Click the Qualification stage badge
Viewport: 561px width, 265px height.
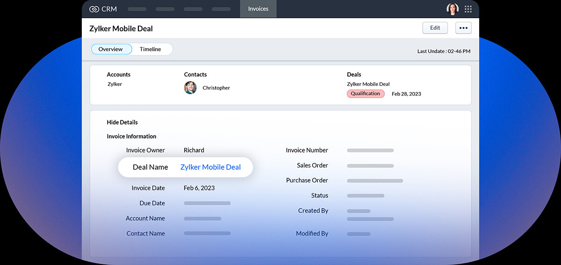(x=366, y=94)
